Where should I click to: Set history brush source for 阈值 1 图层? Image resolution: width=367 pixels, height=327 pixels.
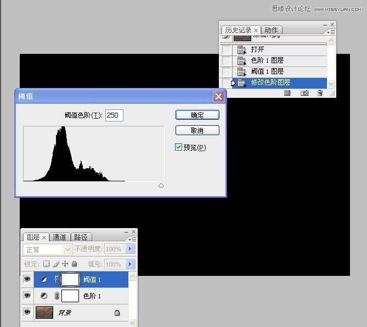tap(227, 71)
